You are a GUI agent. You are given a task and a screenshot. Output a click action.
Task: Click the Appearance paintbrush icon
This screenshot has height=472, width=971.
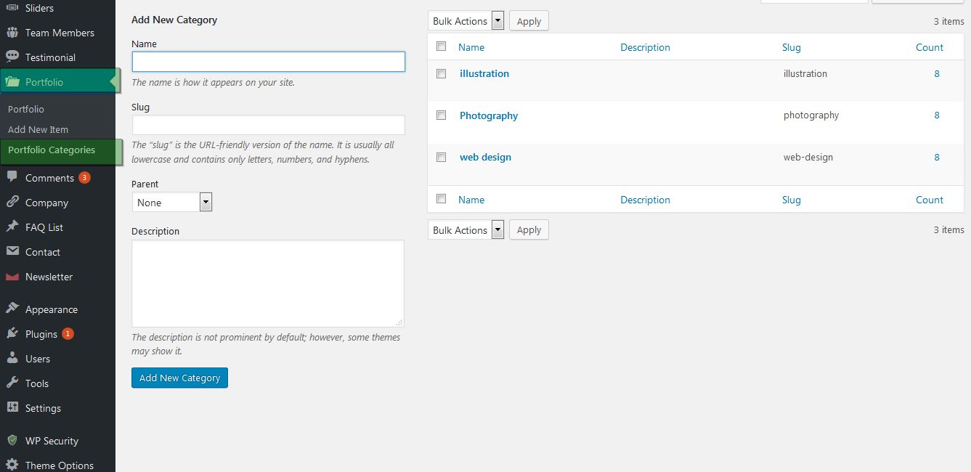[12, 309]
